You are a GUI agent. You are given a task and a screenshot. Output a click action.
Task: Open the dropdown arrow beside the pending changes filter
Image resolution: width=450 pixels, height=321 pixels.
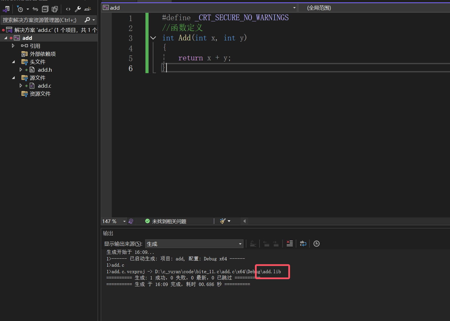(28, 9)
